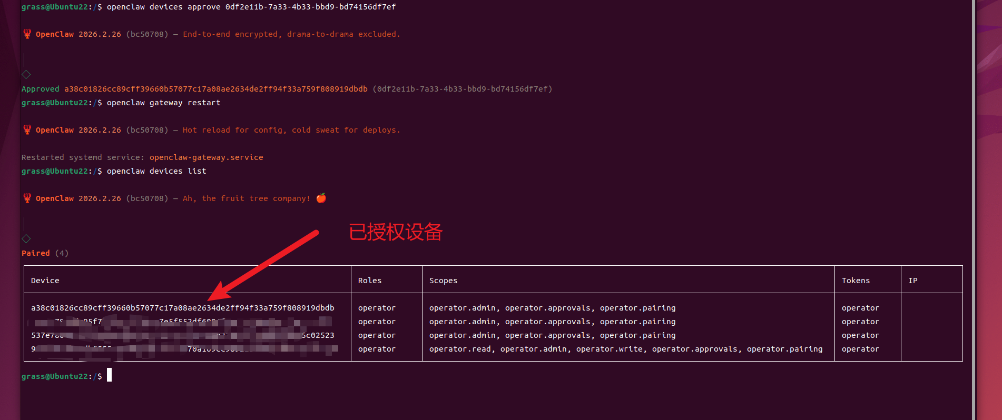Click 'operator' role in first table row
Viewport: 1002px width, 420px height.
pos(377,308)
